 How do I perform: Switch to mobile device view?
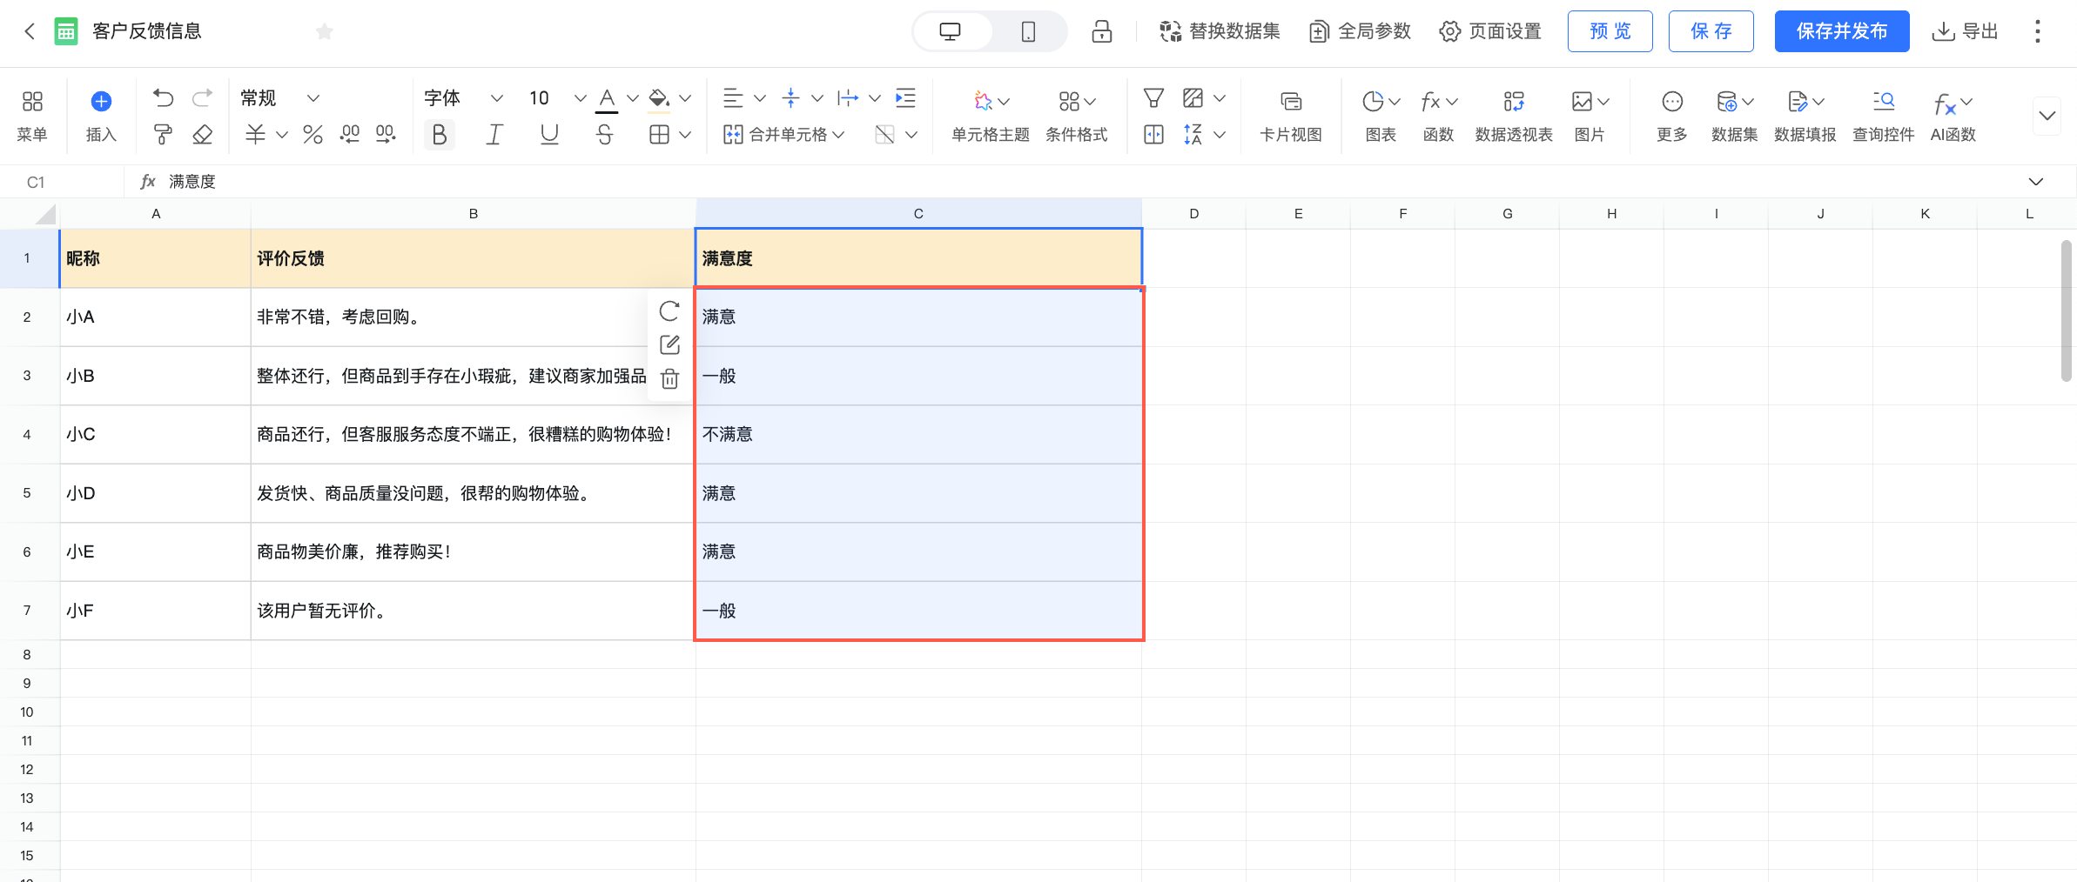(x=1028, y=32)
